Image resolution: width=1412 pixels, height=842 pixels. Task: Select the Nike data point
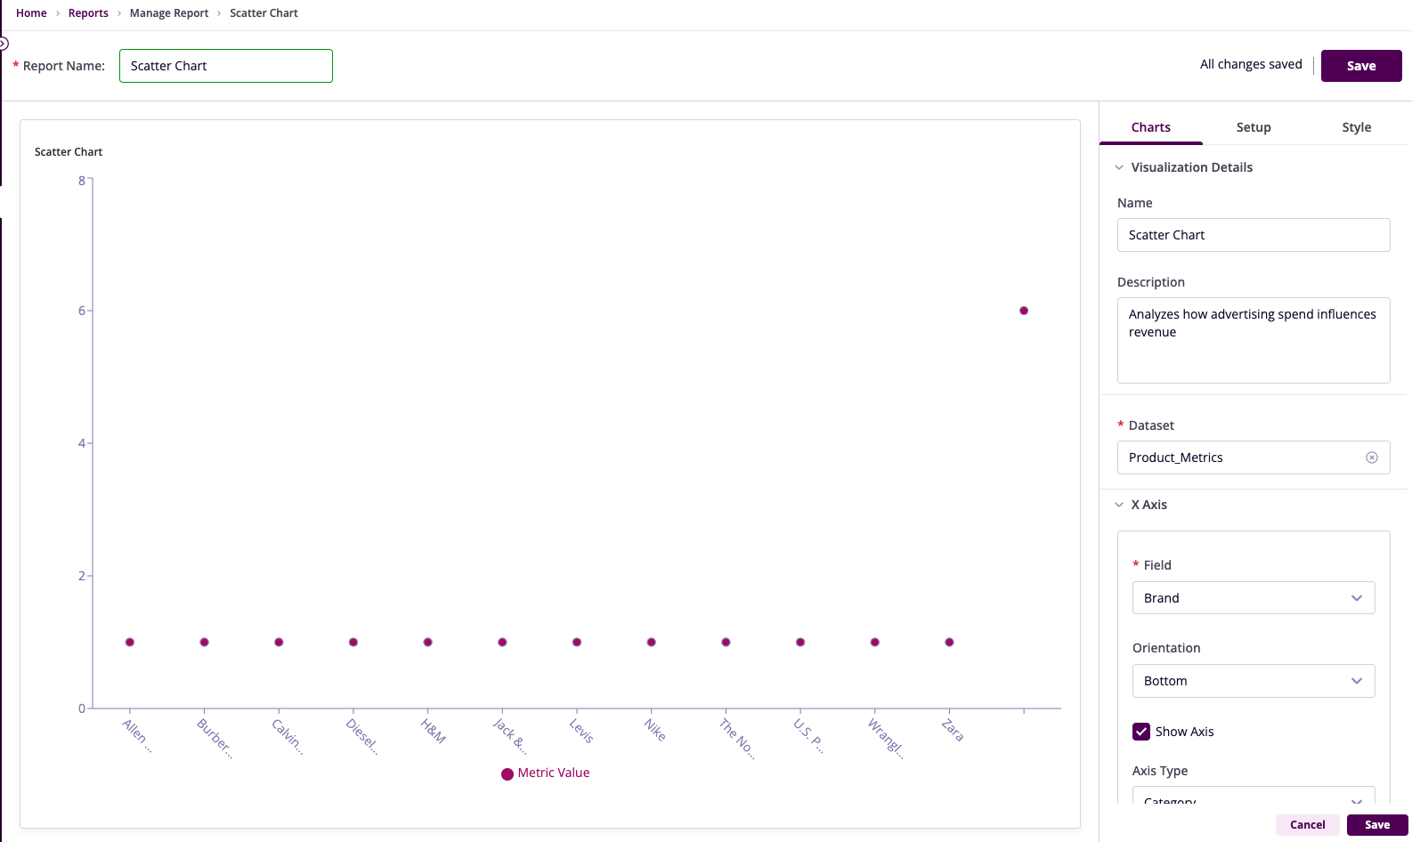652,642
